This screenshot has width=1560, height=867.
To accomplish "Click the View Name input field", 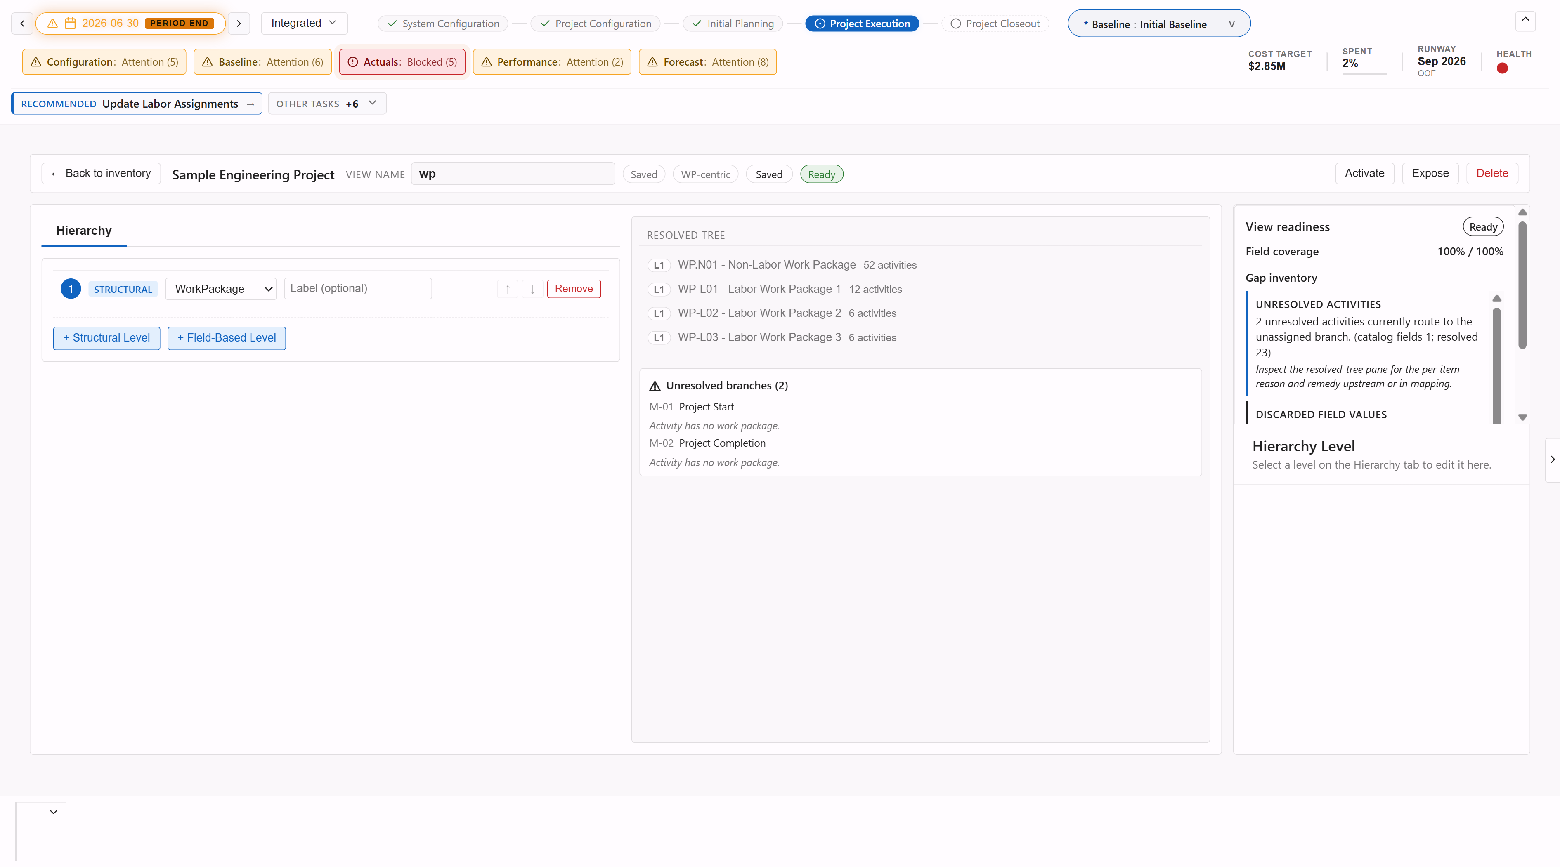I will pyautogui.click(x=513, y=174).
